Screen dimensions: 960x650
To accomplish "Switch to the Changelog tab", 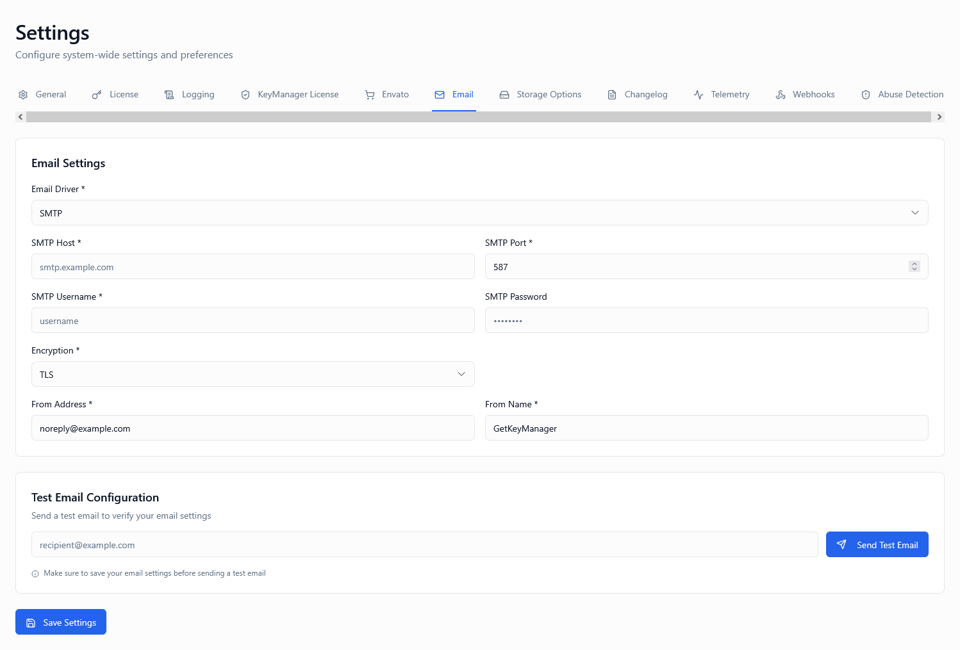I will [645, 94].
